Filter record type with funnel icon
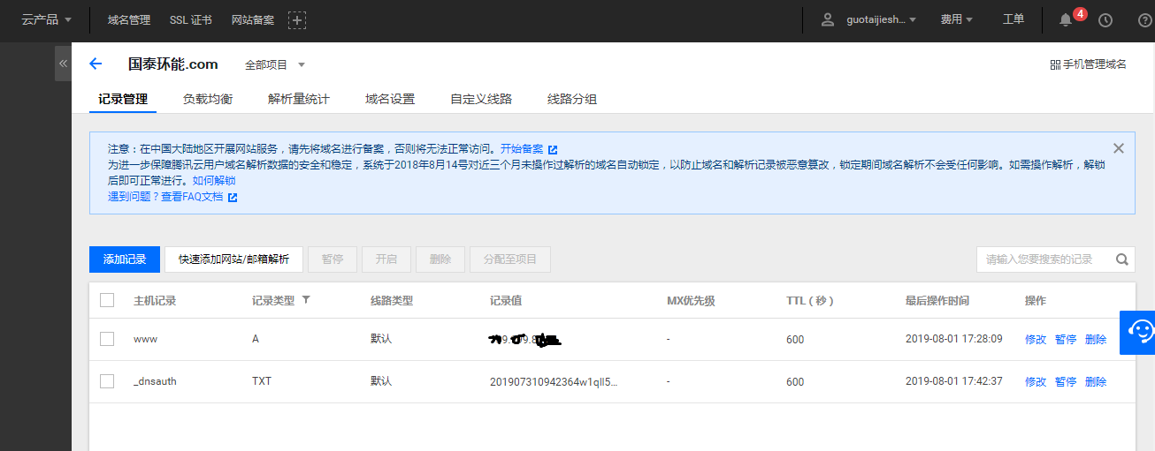The width and height of the screenshot is (1155, 451). click(x=306, y=300)
